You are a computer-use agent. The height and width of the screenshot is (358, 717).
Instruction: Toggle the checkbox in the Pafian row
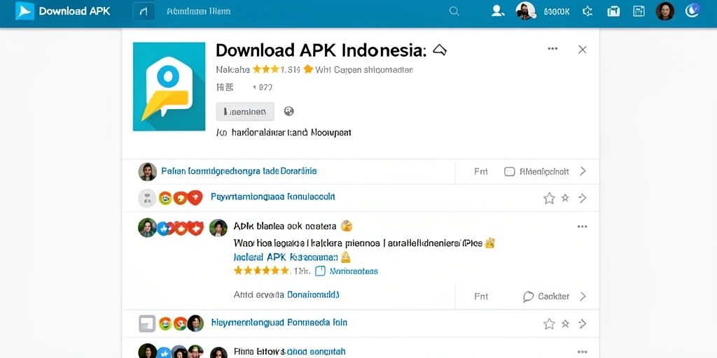click(x=510, y=172)
